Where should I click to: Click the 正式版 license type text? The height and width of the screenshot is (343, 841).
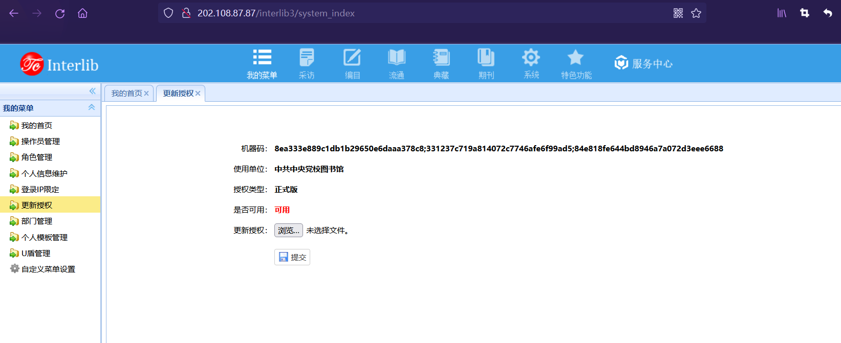click(286, 190)
